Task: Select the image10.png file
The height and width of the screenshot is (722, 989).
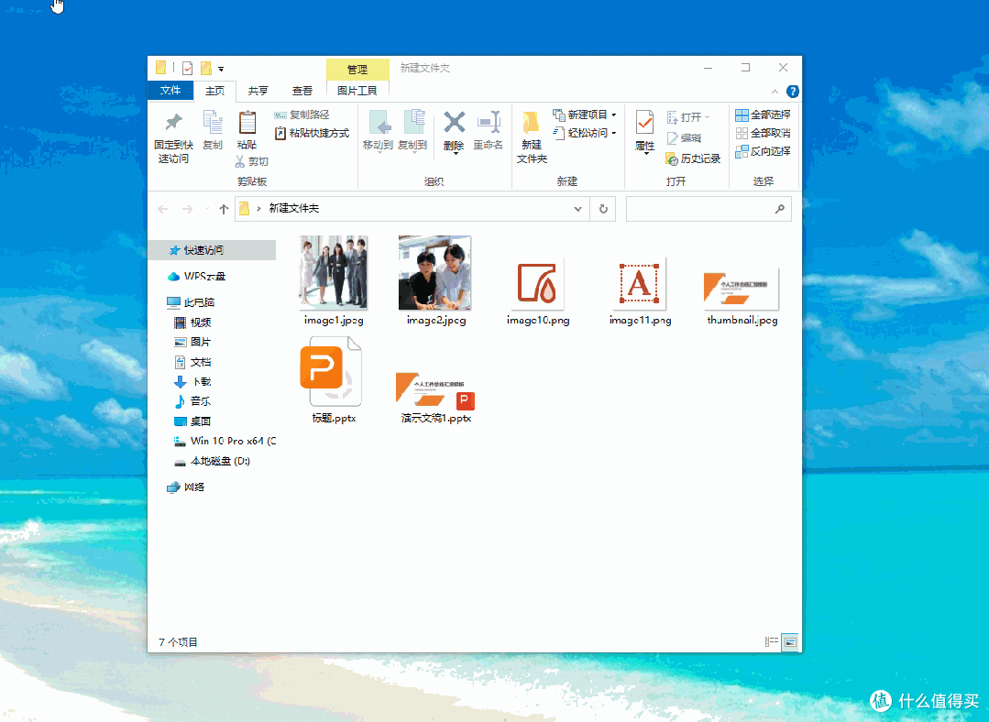Action: click(x=537, y=284)
